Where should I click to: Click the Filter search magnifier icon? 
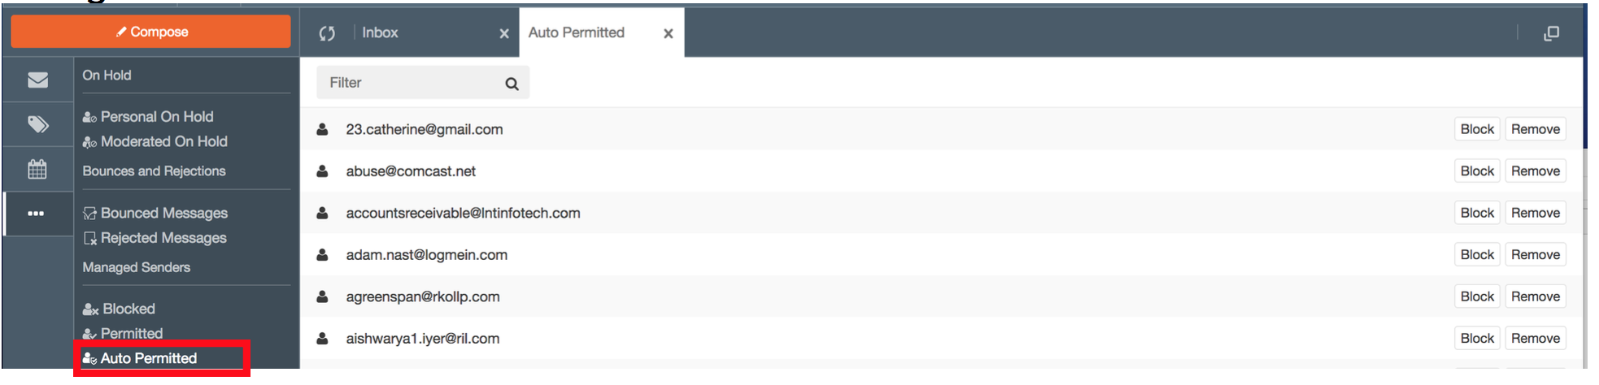[x=512, y=84]
